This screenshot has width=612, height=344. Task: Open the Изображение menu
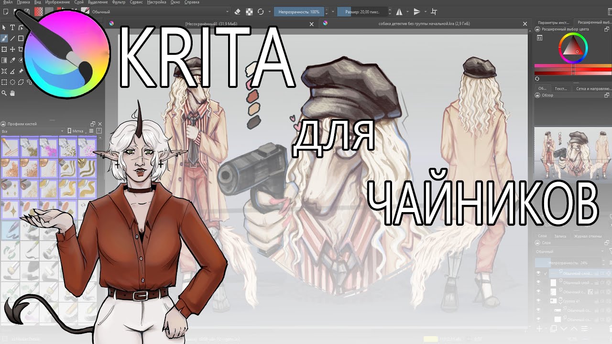57,2
